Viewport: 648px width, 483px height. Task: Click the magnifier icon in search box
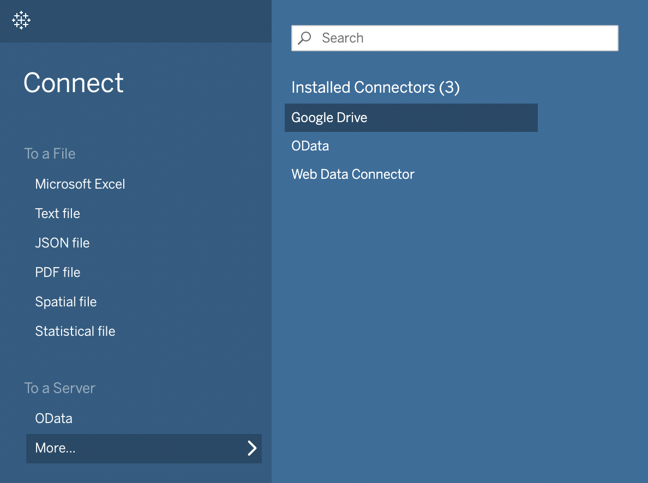pyautogui.click(x=304, y=38)
